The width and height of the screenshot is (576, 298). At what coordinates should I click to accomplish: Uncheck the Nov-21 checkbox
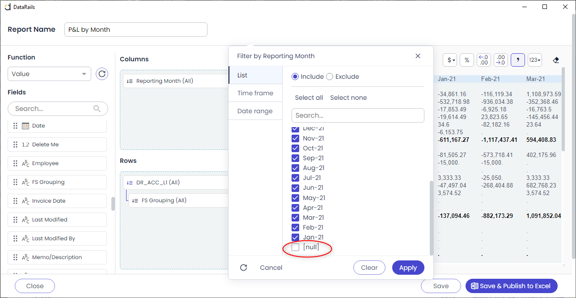click(x=295, y=138)
